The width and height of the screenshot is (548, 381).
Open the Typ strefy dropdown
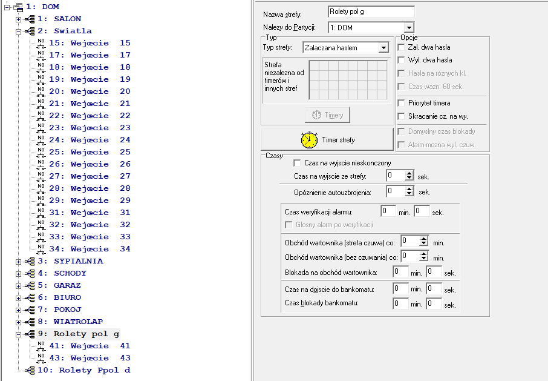[383, 48]
